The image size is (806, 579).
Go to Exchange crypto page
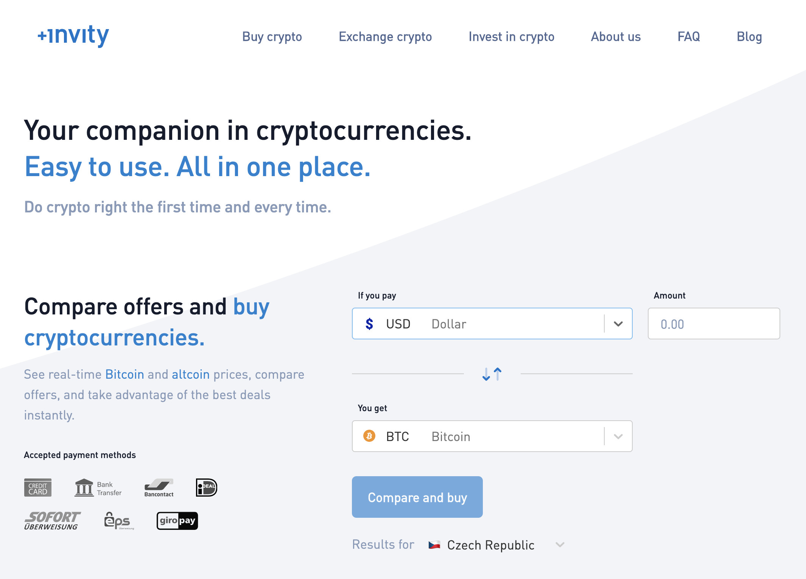pyautogui.click(x=385, y=37)
